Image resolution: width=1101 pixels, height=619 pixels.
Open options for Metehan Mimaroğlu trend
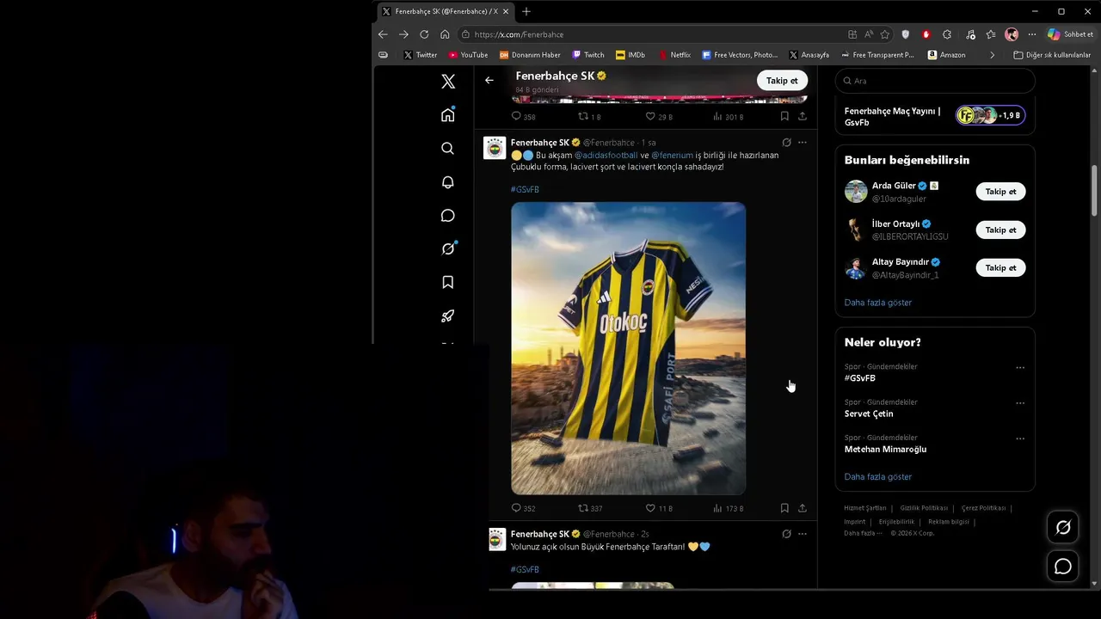[x=1020, y=438]
